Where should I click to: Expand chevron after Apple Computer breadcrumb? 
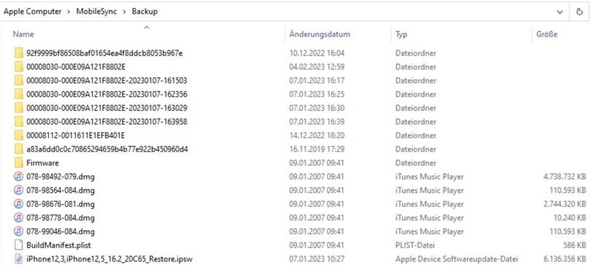[69, 12]
